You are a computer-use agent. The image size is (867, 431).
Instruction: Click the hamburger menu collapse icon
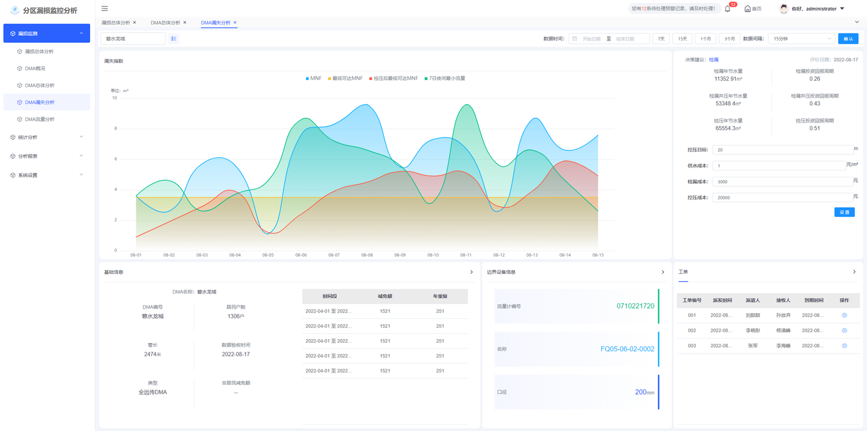105,9
